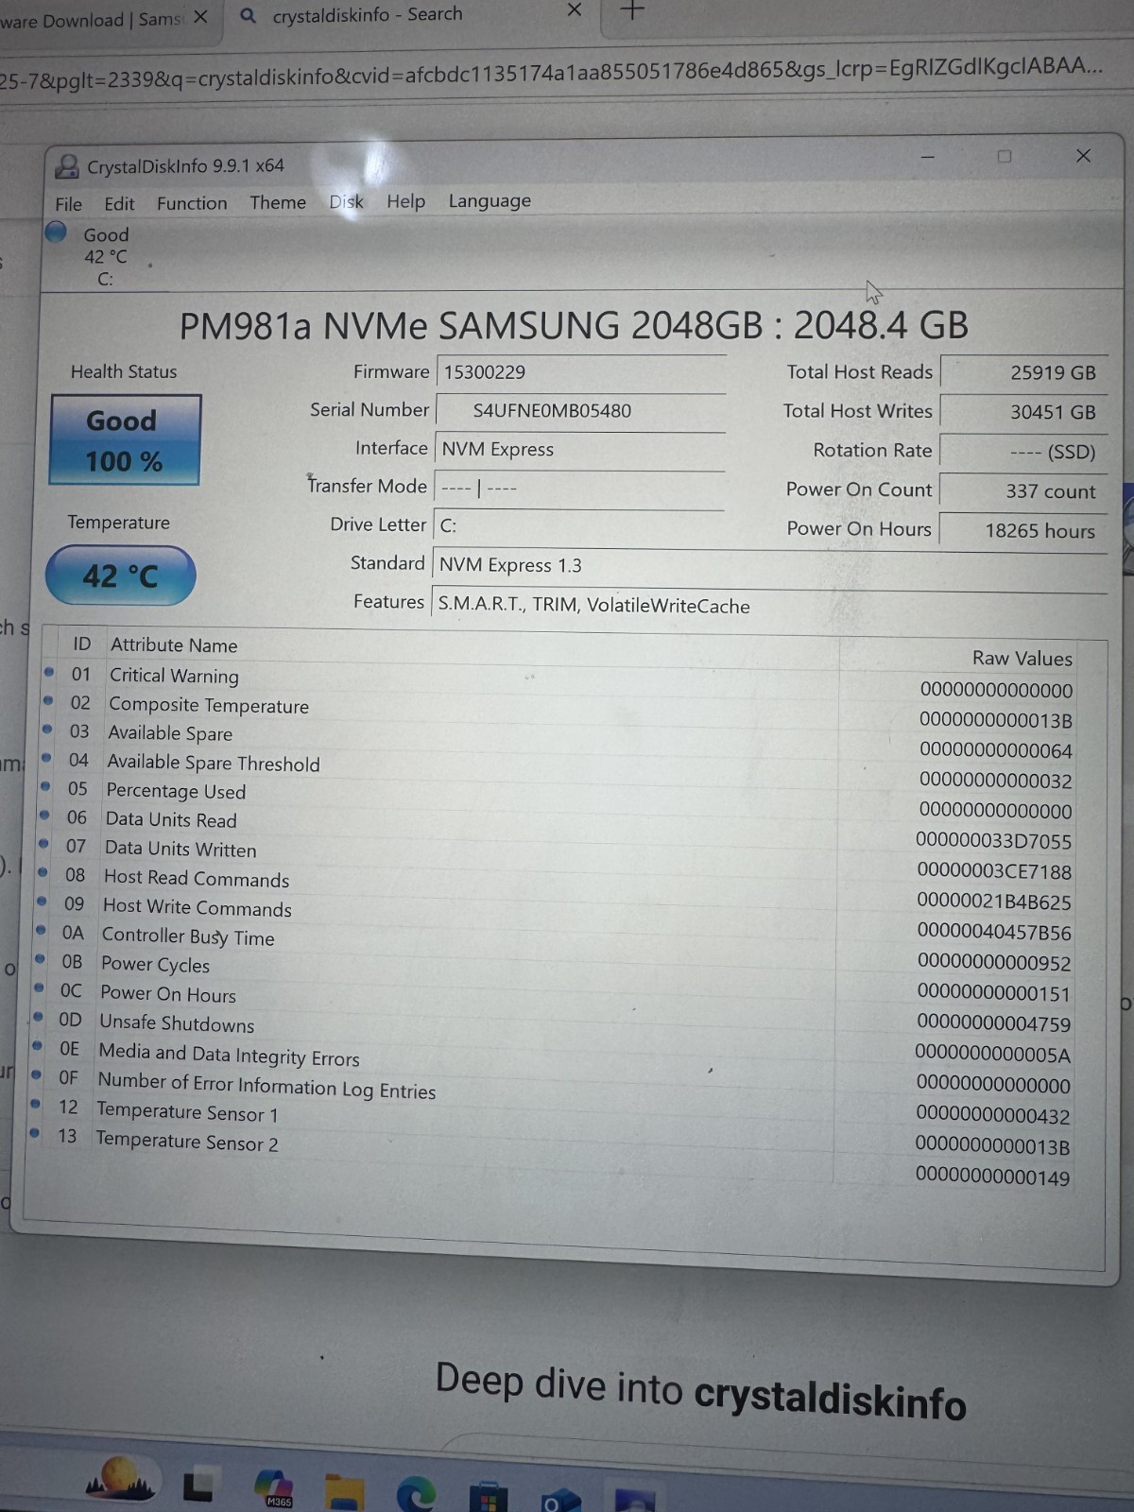Click the CrystalDiskInfo title bar app icon

pyautogui.click(x=67, y=166)
